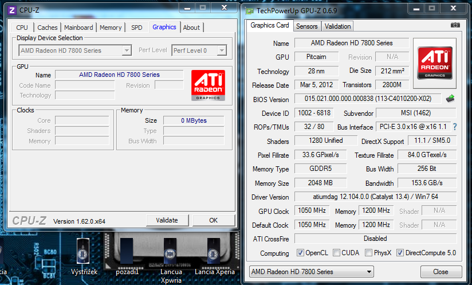Click the Bus Interface question mark icon
Viewport: 472px width, 285px height.
coord(455,127)
